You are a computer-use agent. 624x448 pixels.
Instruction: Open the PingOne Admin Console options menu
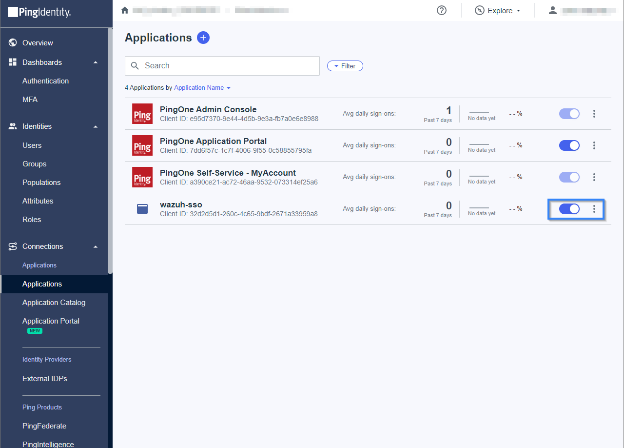point(594,114)
